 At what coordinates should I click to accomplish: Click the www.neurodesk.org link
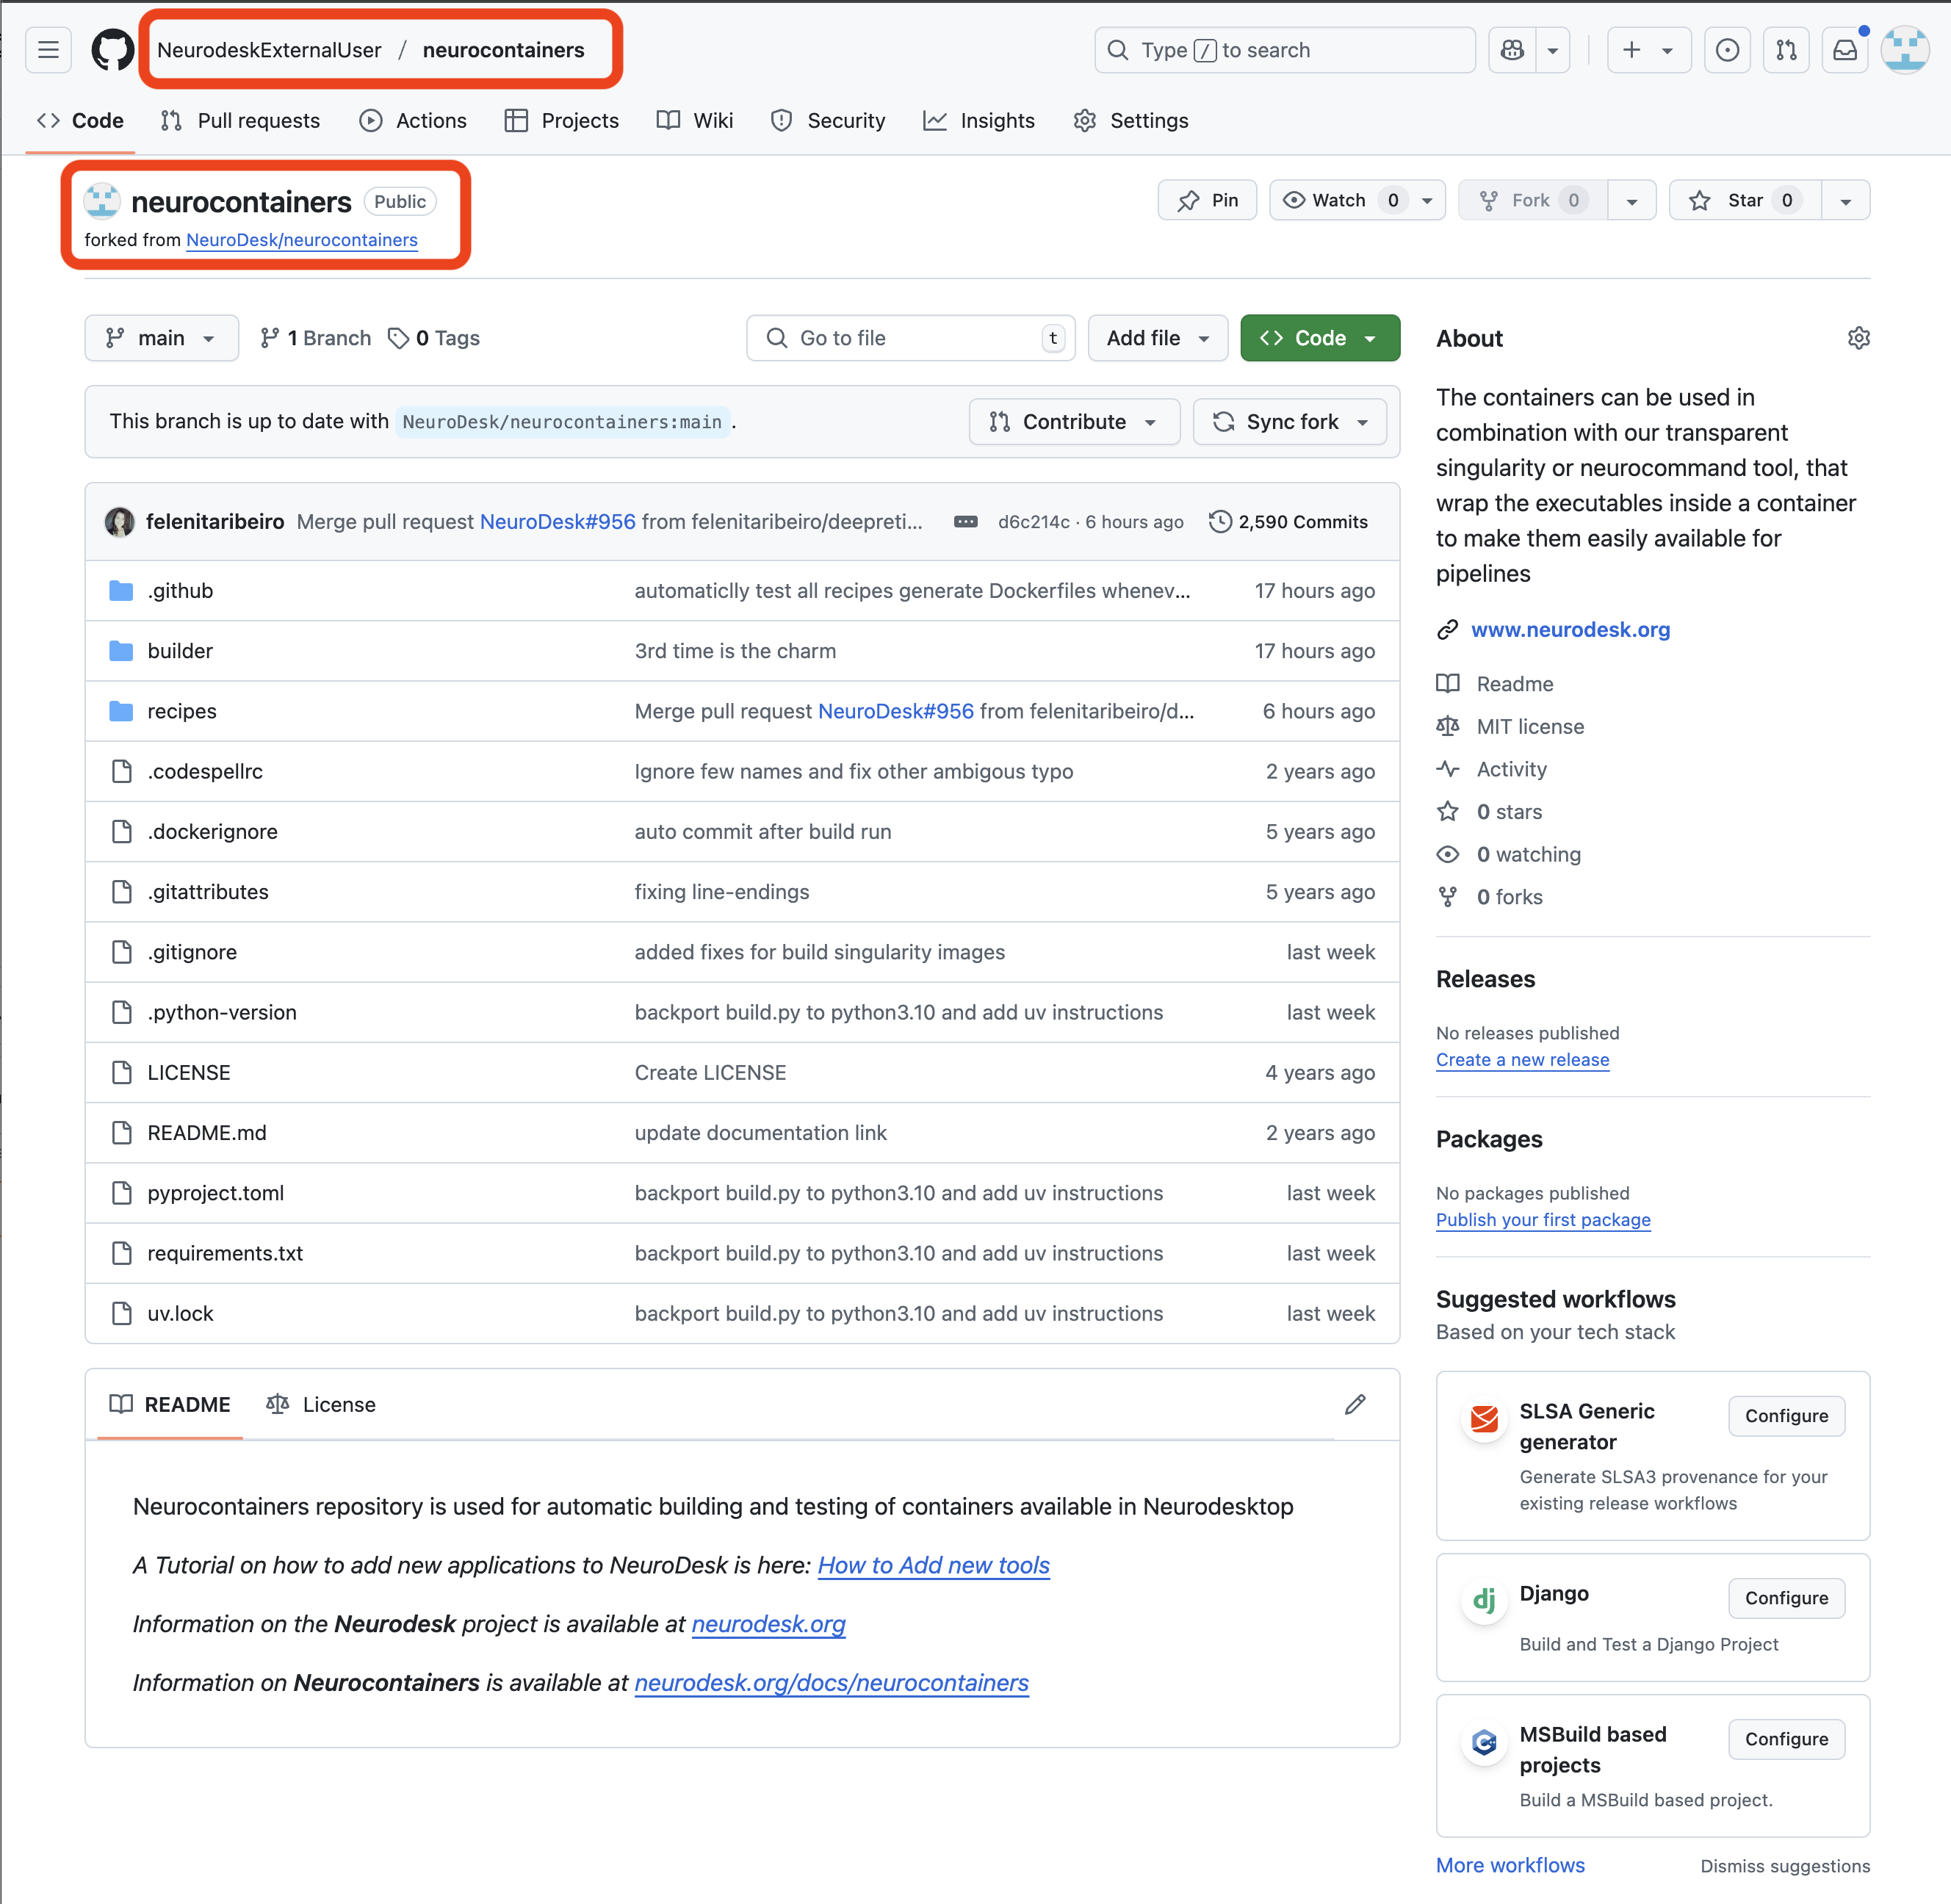(1570, 630)
